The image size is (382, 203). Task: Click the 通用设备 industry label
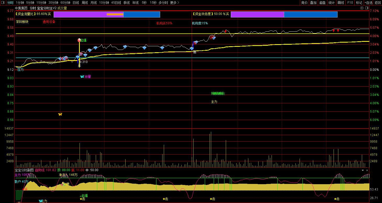coord(49,22)
